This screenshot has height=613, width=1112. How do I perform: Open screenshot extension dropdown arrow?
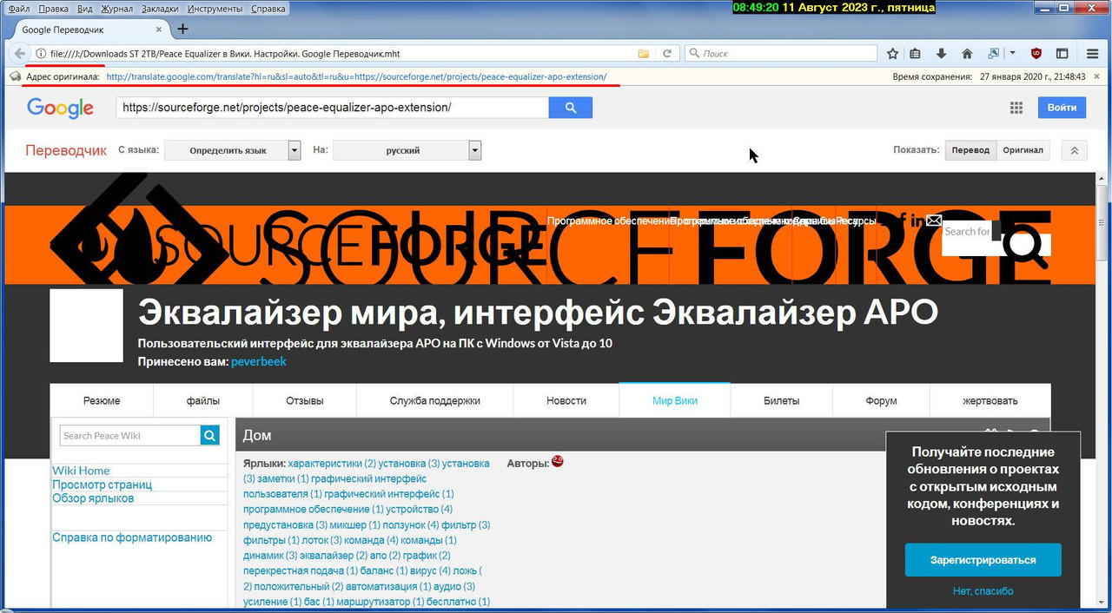(x=1013, y=54)
